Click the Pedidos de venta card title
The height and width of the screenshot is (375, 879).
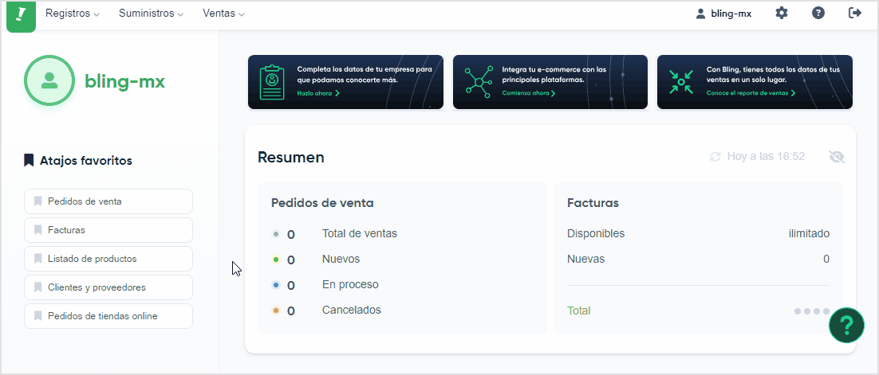(322, 203)
